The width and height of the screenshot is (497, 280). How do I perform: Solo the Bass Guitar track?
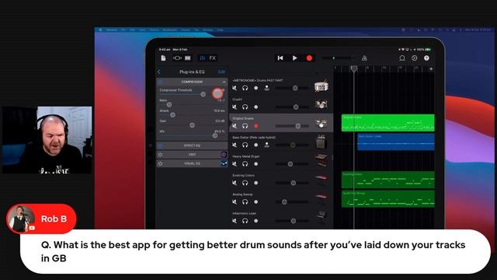(245, 145)
